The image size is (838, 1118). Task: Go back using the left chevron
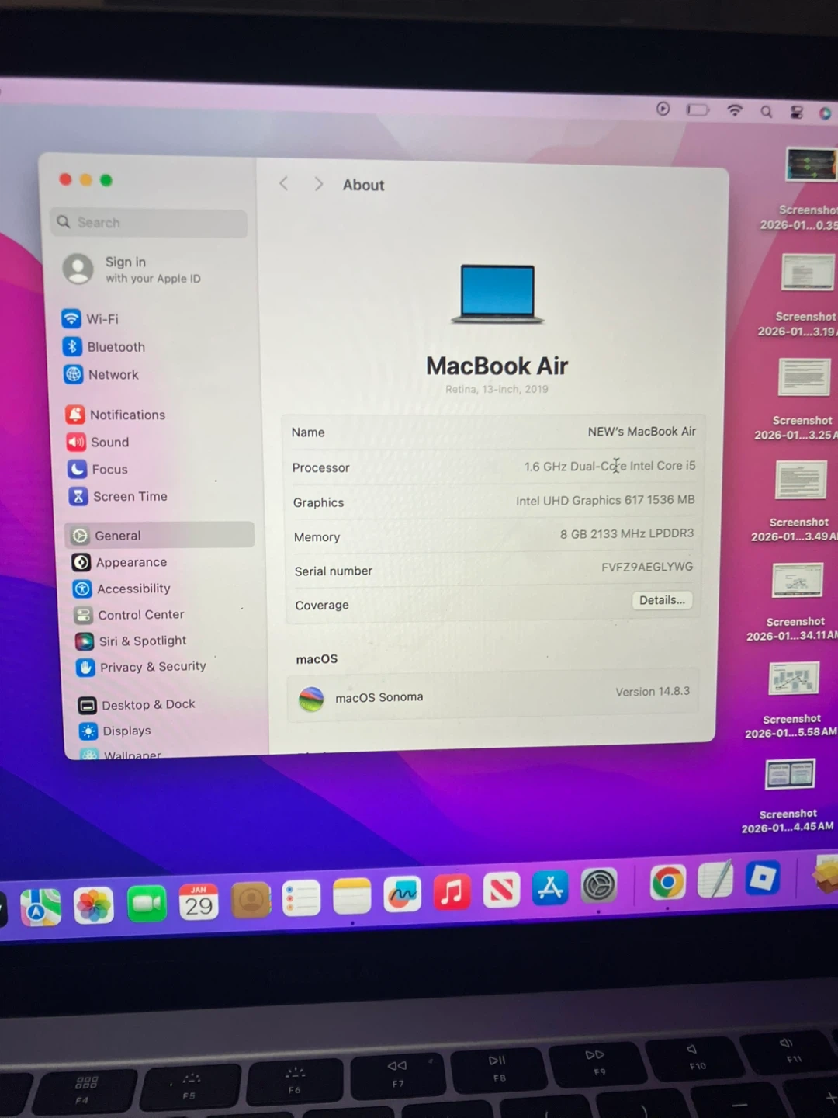coord(284,183)
